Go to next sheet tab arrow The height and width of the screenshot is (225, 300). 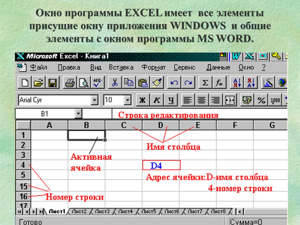34,212
